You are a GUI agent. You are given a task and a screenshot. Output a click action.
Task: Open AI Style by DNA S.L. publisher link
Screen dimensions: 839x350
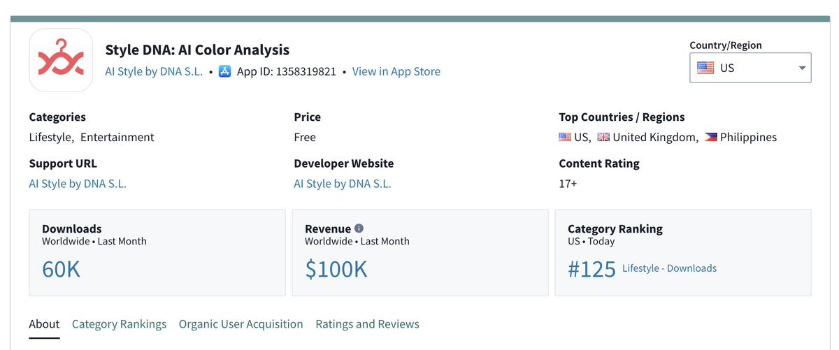[x=154, y=71]
